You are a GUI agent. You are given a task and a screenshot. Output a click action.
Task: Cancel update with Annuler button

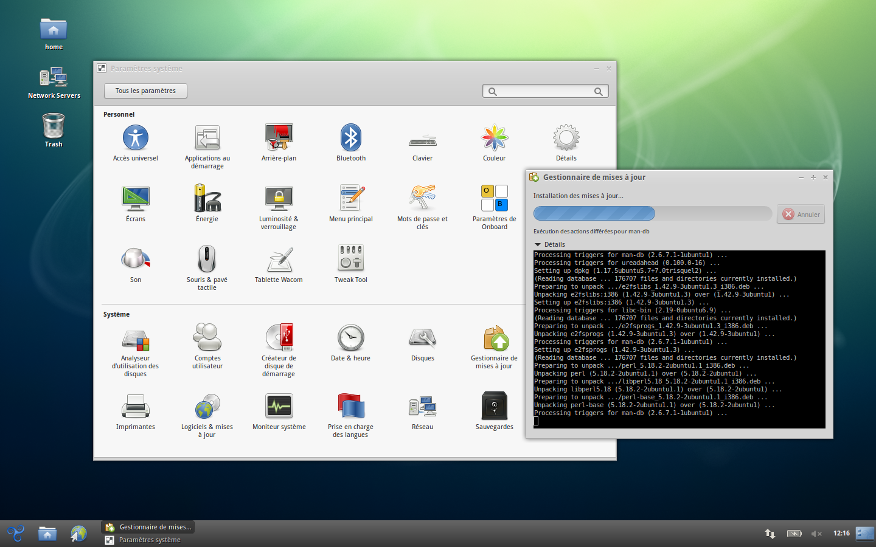pos(801,214)
